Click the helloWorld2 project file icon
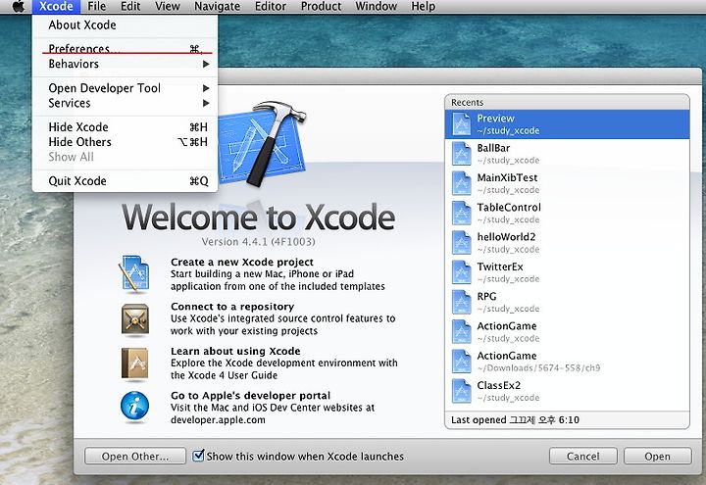The image size is (706, 485). (462, 243)
